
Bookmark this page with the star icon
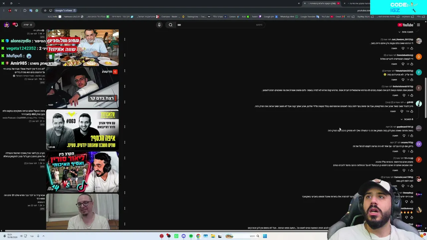click(45, 10)
